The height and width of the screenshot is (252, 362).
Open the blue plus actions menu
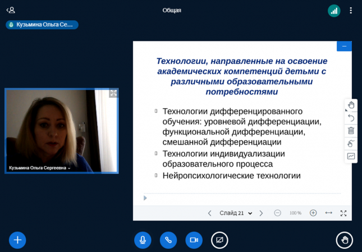[17, 240]
